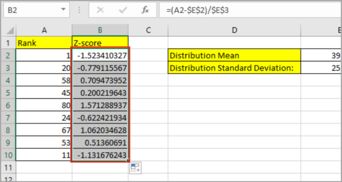
Task: Click the Select All corner triangle
Action: pyautogui.click(x=11, y=31)
